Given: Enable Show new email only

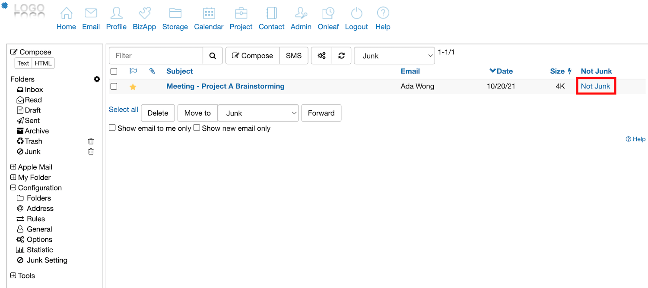Looking at the screenshot, I should (197, 128).
